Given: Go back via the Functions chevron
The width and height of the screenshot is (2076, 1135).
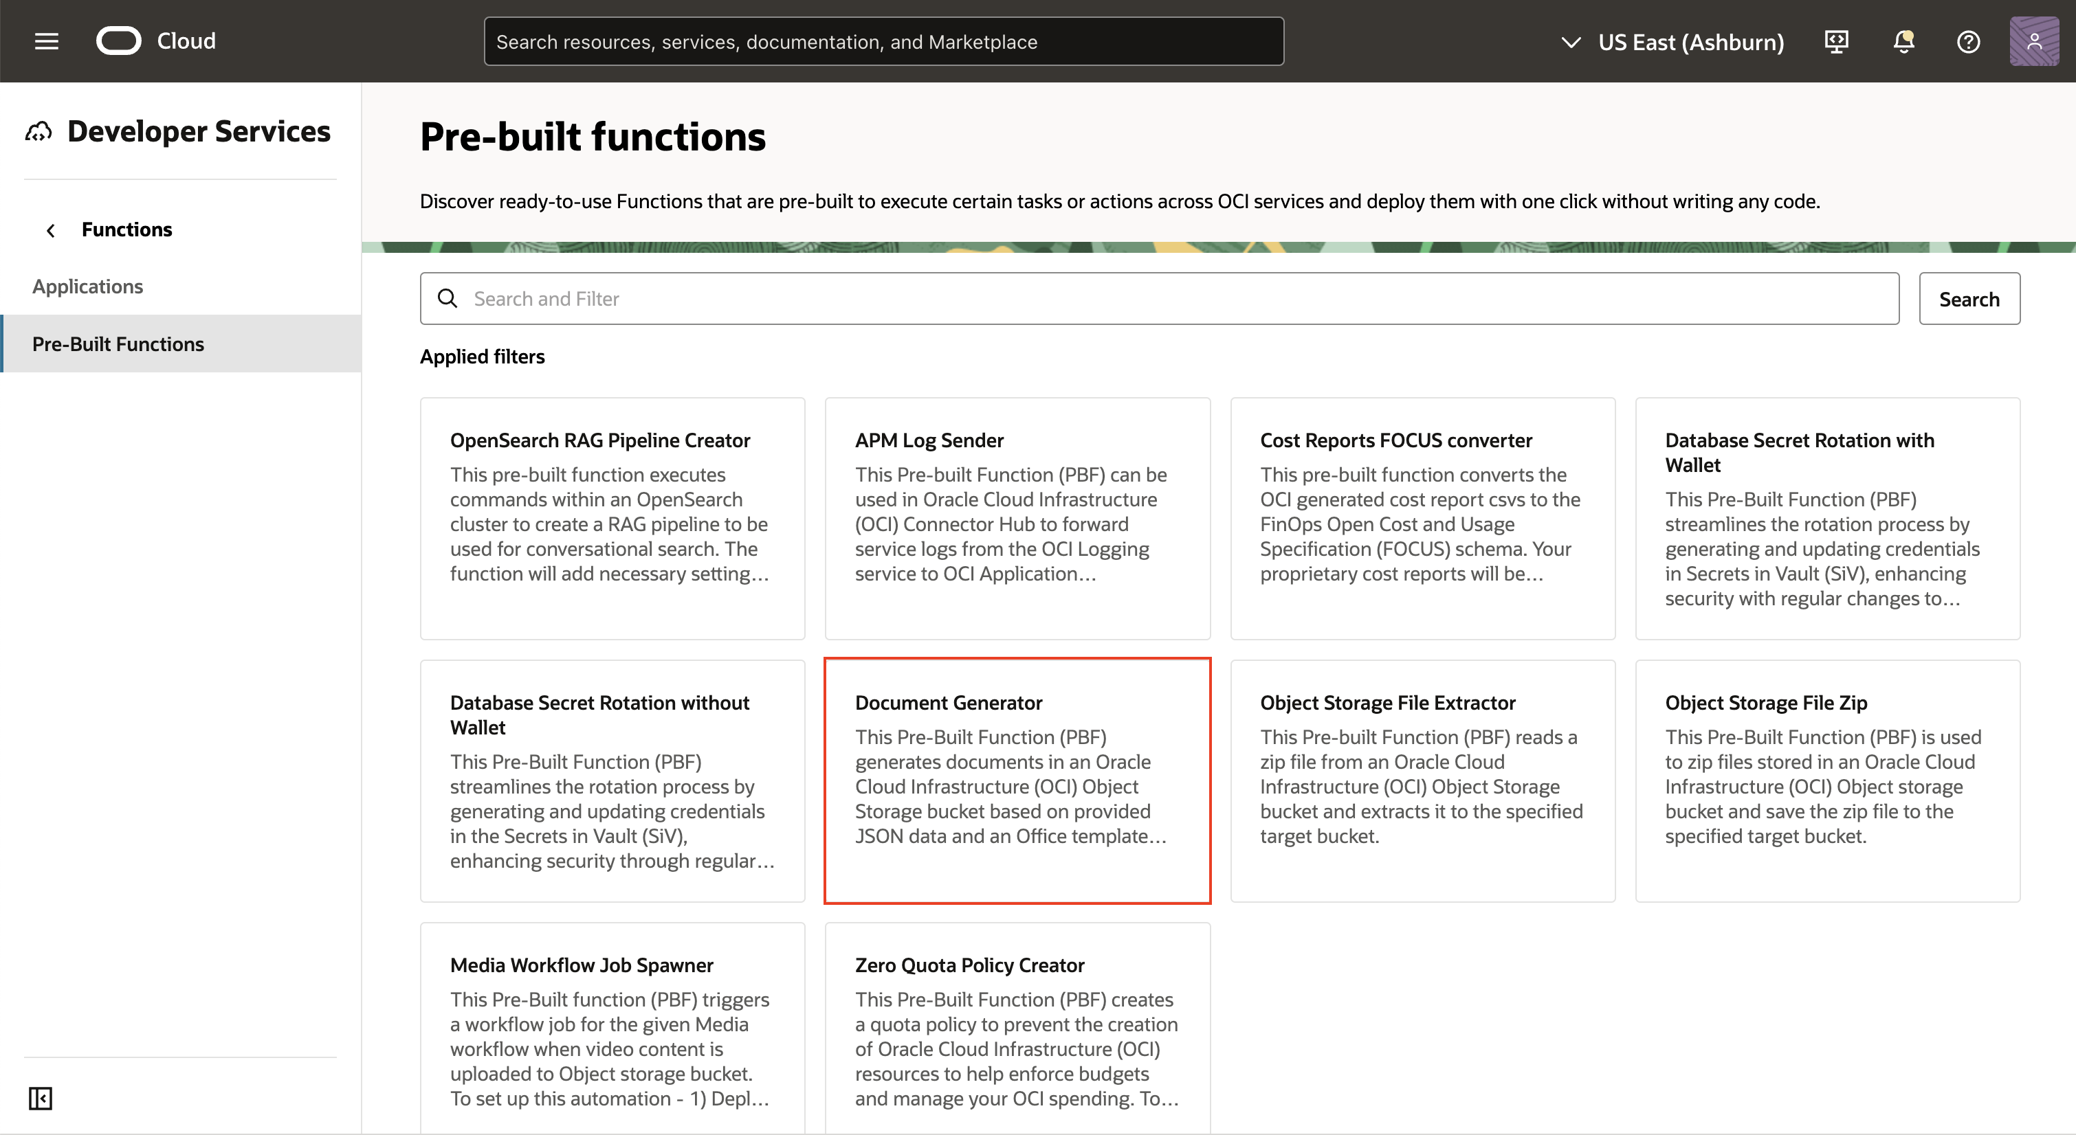Looking at the screenshot, I should click(x=51, y=230).
